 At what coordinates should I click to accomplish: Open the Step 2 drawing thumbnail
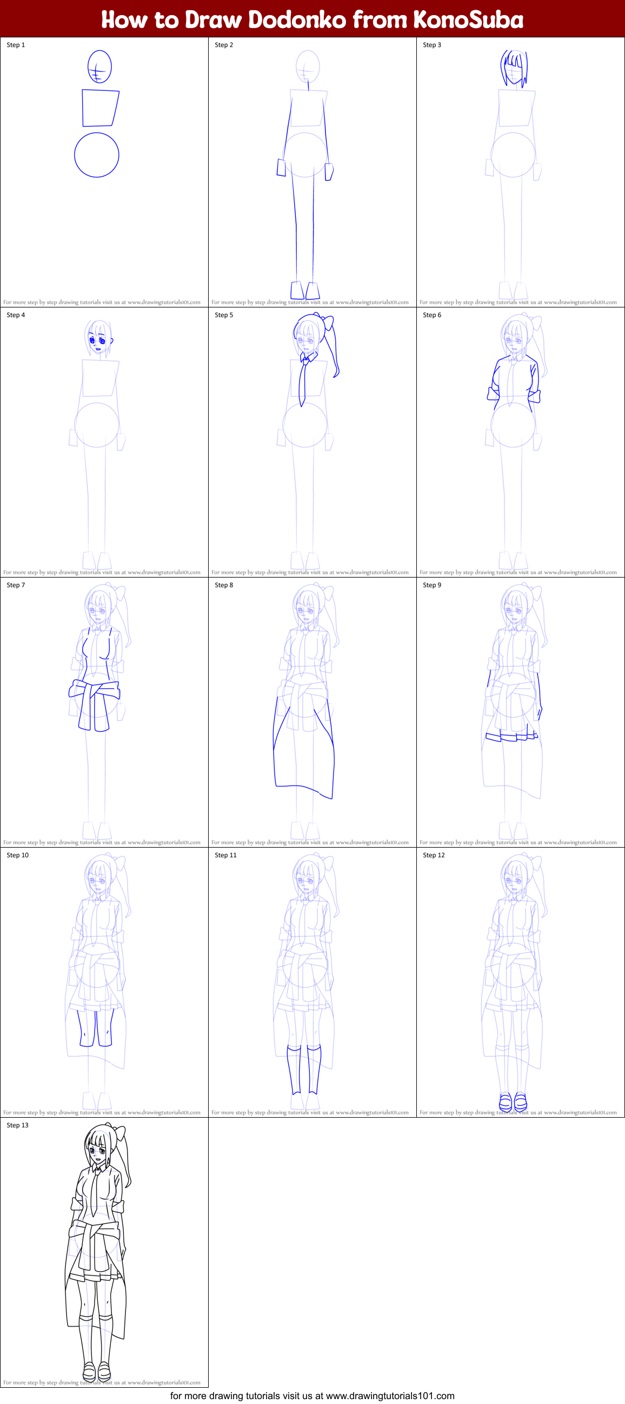pyautogui.click(x=312, y=172)
